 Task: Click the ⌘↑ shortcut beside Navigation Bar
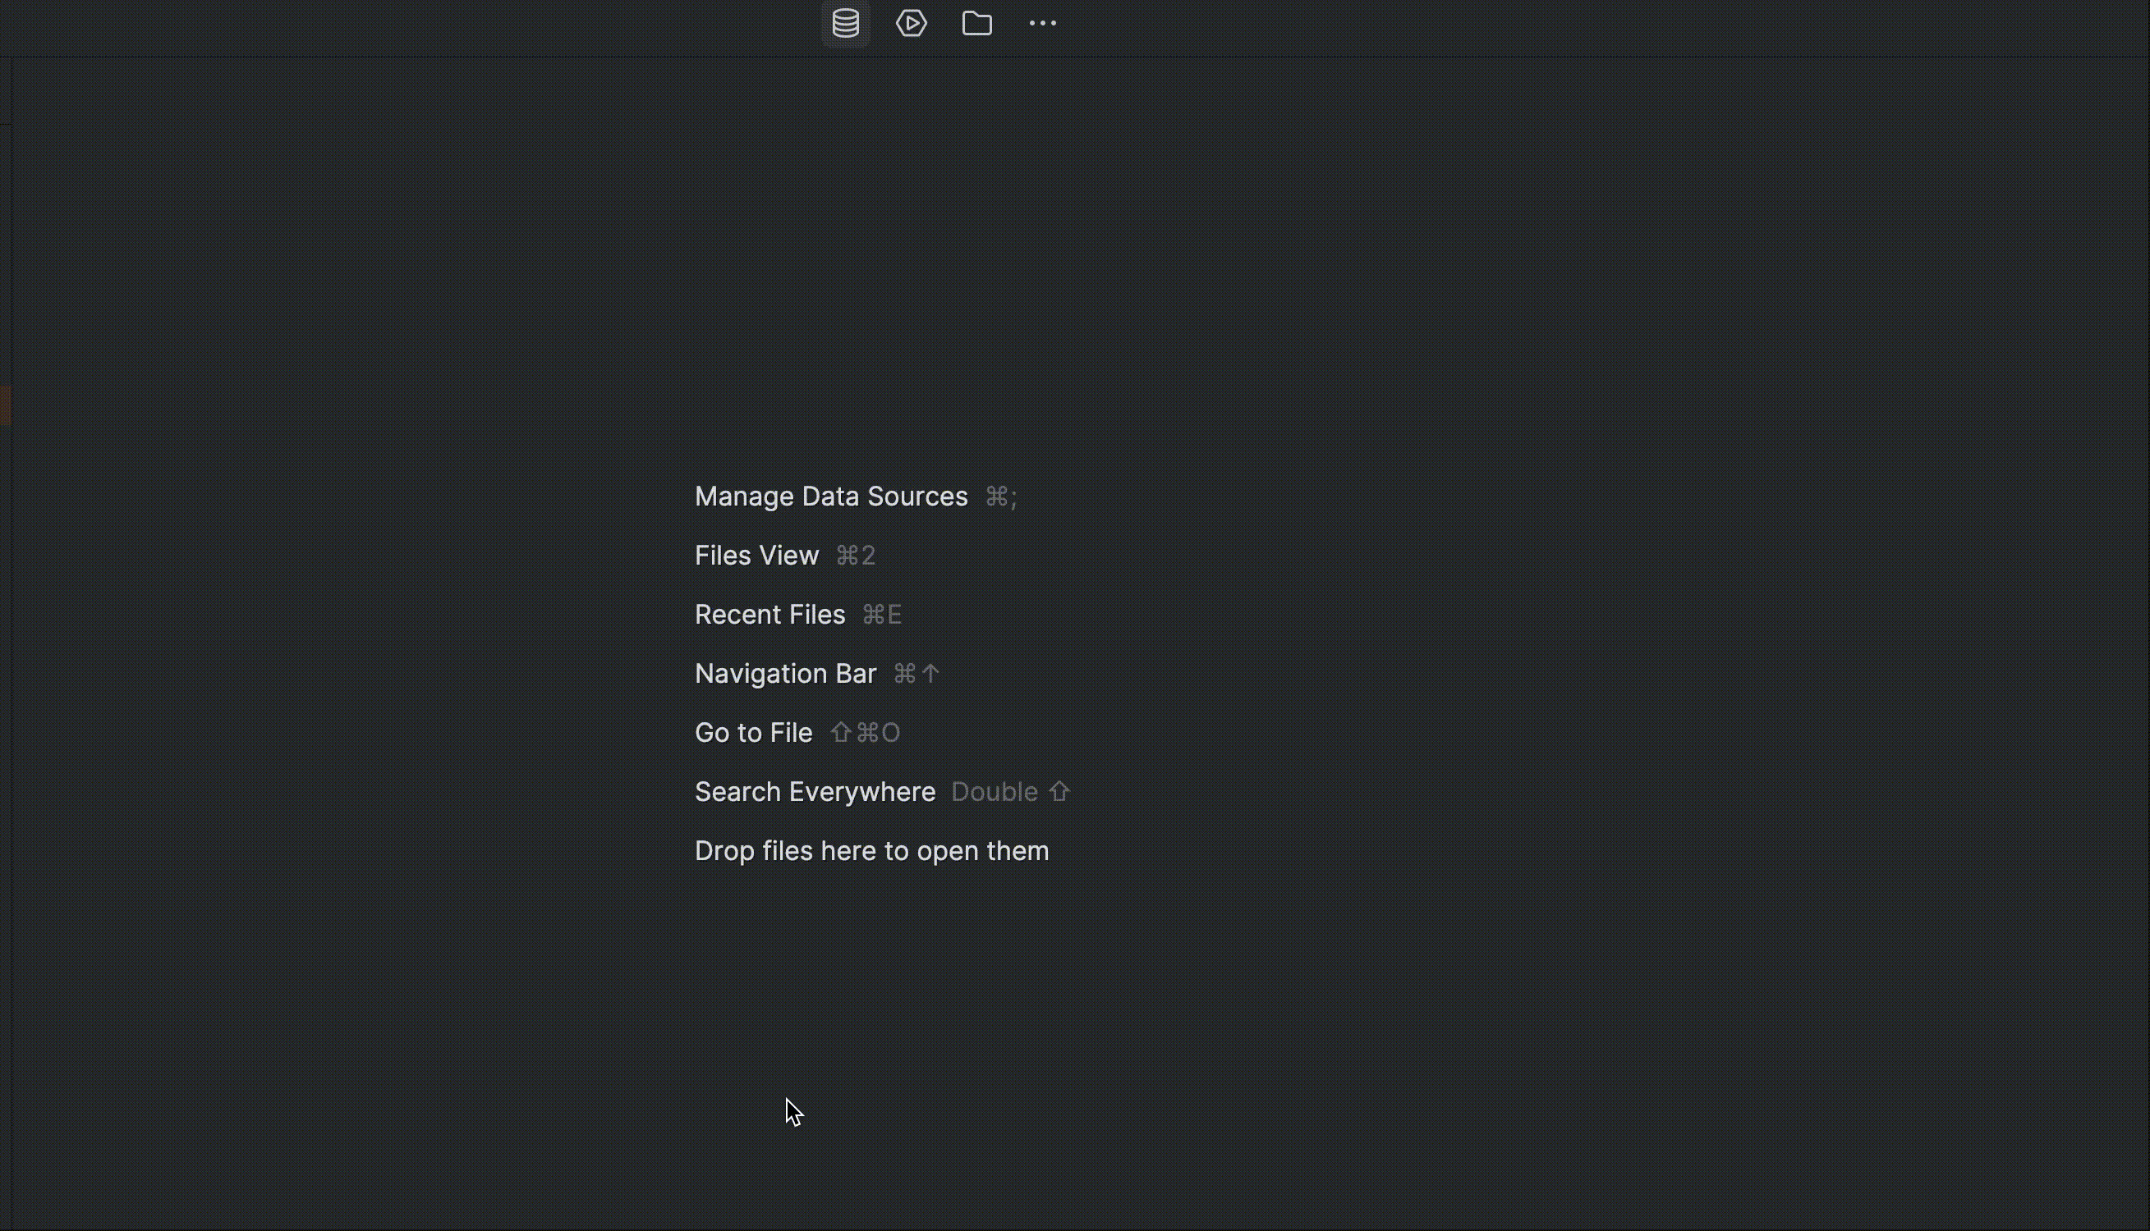(916, 674)
